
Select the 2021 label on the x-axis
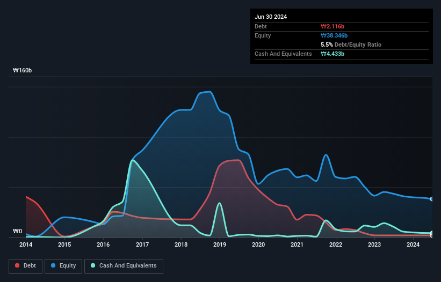point(297,244)
